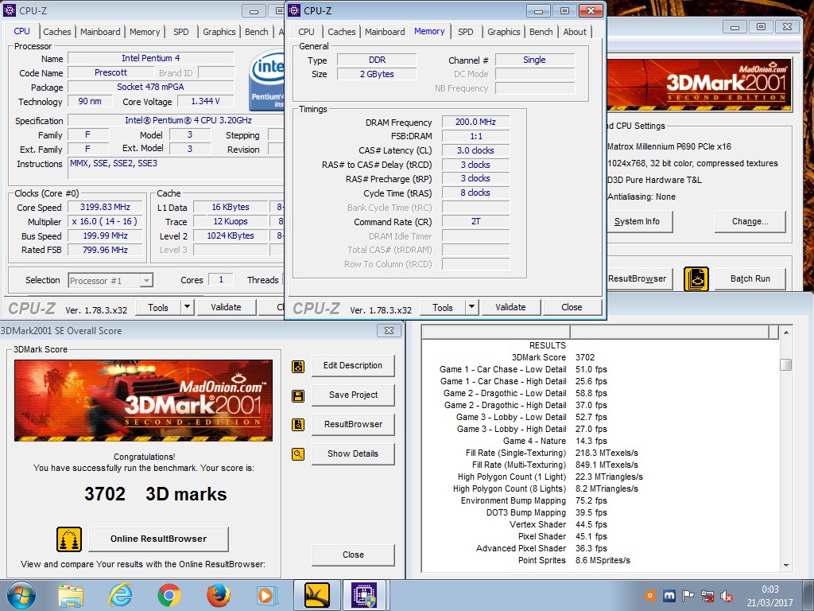Image resolution: width=814 pixels, height=611 pixels.
Task: Select Mainboard tab in left CPU-Z window
Action: point(100,32)
